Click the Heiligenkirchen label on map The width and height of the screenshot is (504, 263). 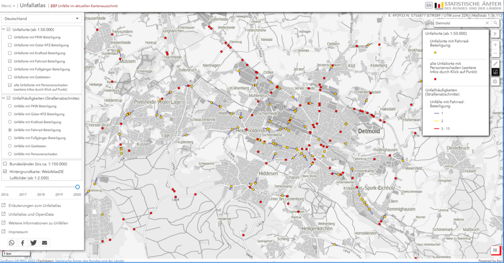317,228
